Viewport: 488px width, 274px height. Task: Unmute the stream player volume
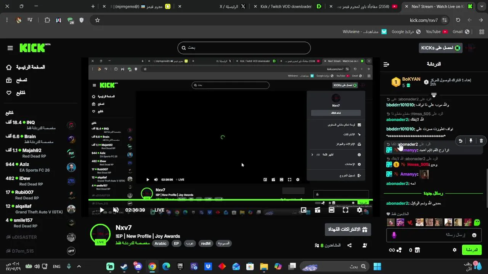tap(116, 210)
